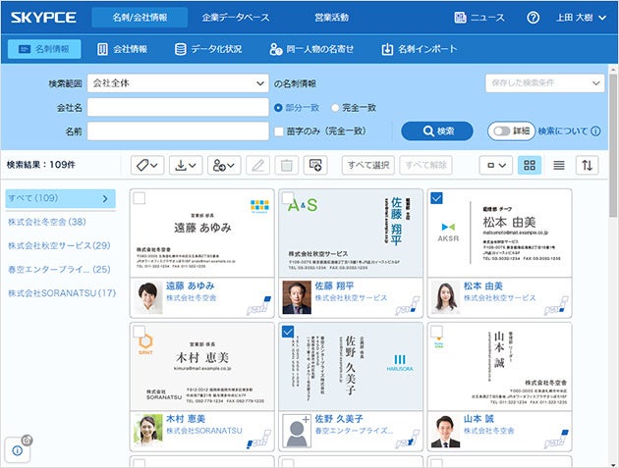Click the info icon beside 検索について

click(x=595, y=131)
